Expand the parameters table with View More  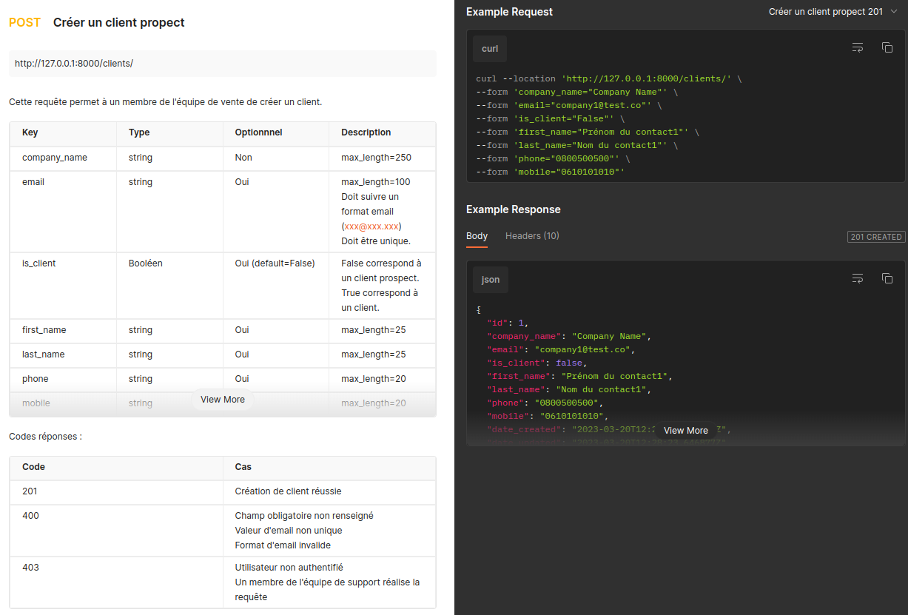(x=222, y=400)
